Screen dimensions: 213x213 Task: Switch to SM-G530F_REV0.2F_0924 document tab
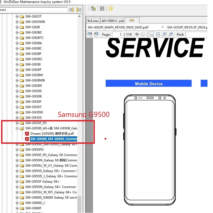tap(187, 27)
